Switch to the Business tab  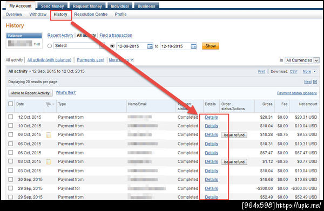(146, 6)
